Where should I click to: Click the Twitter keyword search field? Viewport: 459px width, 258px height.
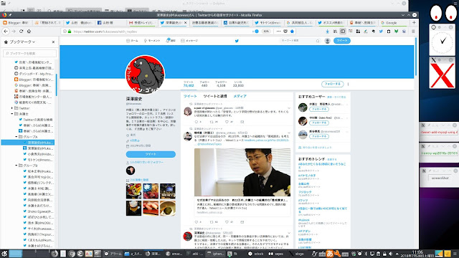(x=300, y=41)
